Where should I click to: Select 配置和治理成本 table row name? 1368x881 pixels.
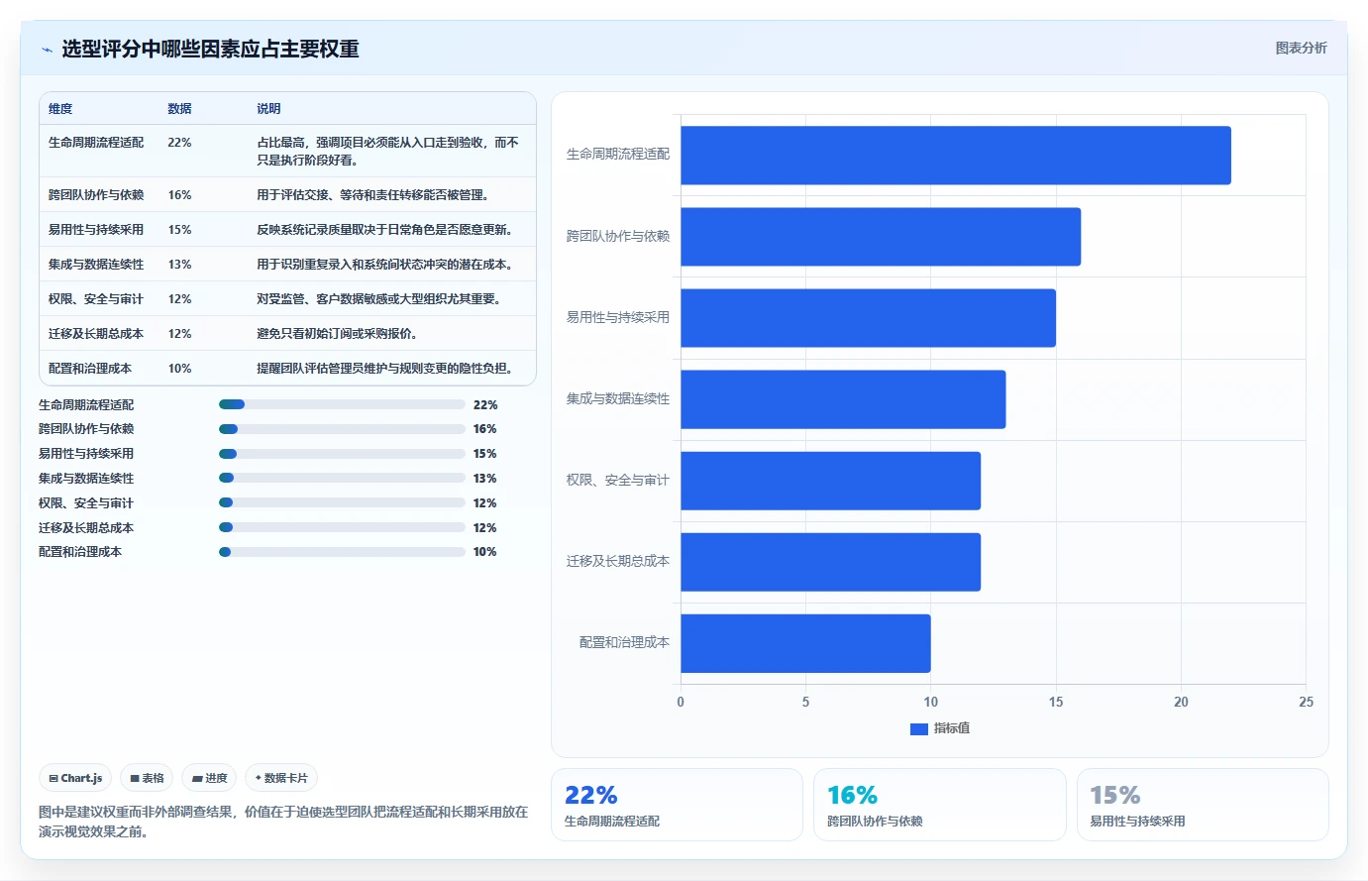90,369
